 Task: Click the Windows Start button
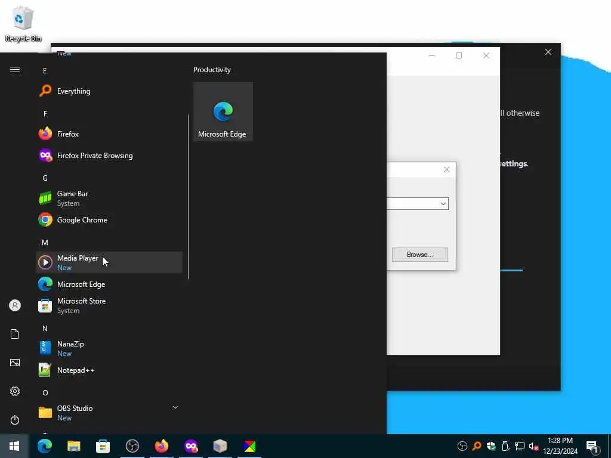point(14,446)
